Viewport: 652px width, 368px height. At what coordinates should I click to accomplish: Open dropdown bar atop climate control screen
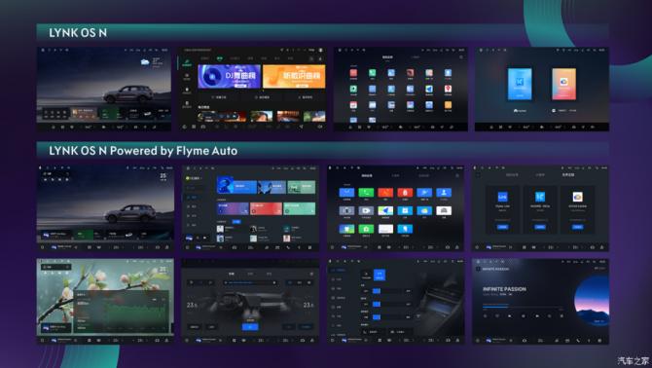(x=250, y=282)
